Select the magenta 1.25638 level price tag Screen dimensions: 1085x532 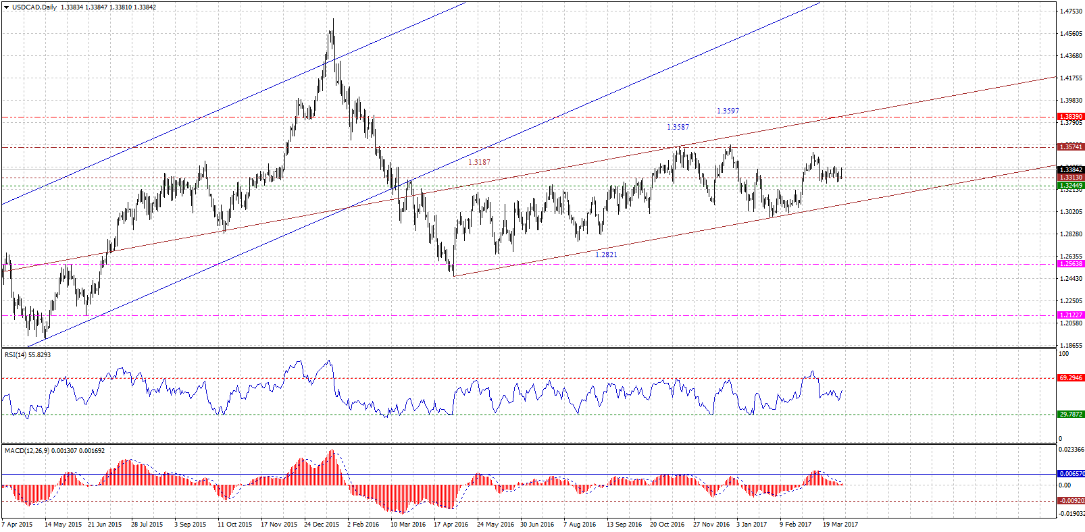pos(1071,264)
